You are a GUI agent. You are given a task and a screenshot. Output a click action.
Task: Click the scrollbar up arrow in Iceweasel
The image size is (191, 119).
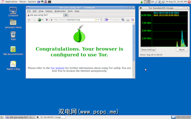tap(134, 24)
